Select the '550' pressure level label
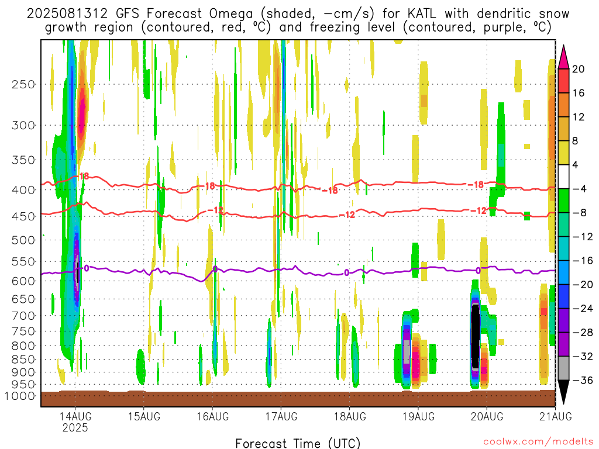This screenshot has height=449, width=599. coord(23,262)
